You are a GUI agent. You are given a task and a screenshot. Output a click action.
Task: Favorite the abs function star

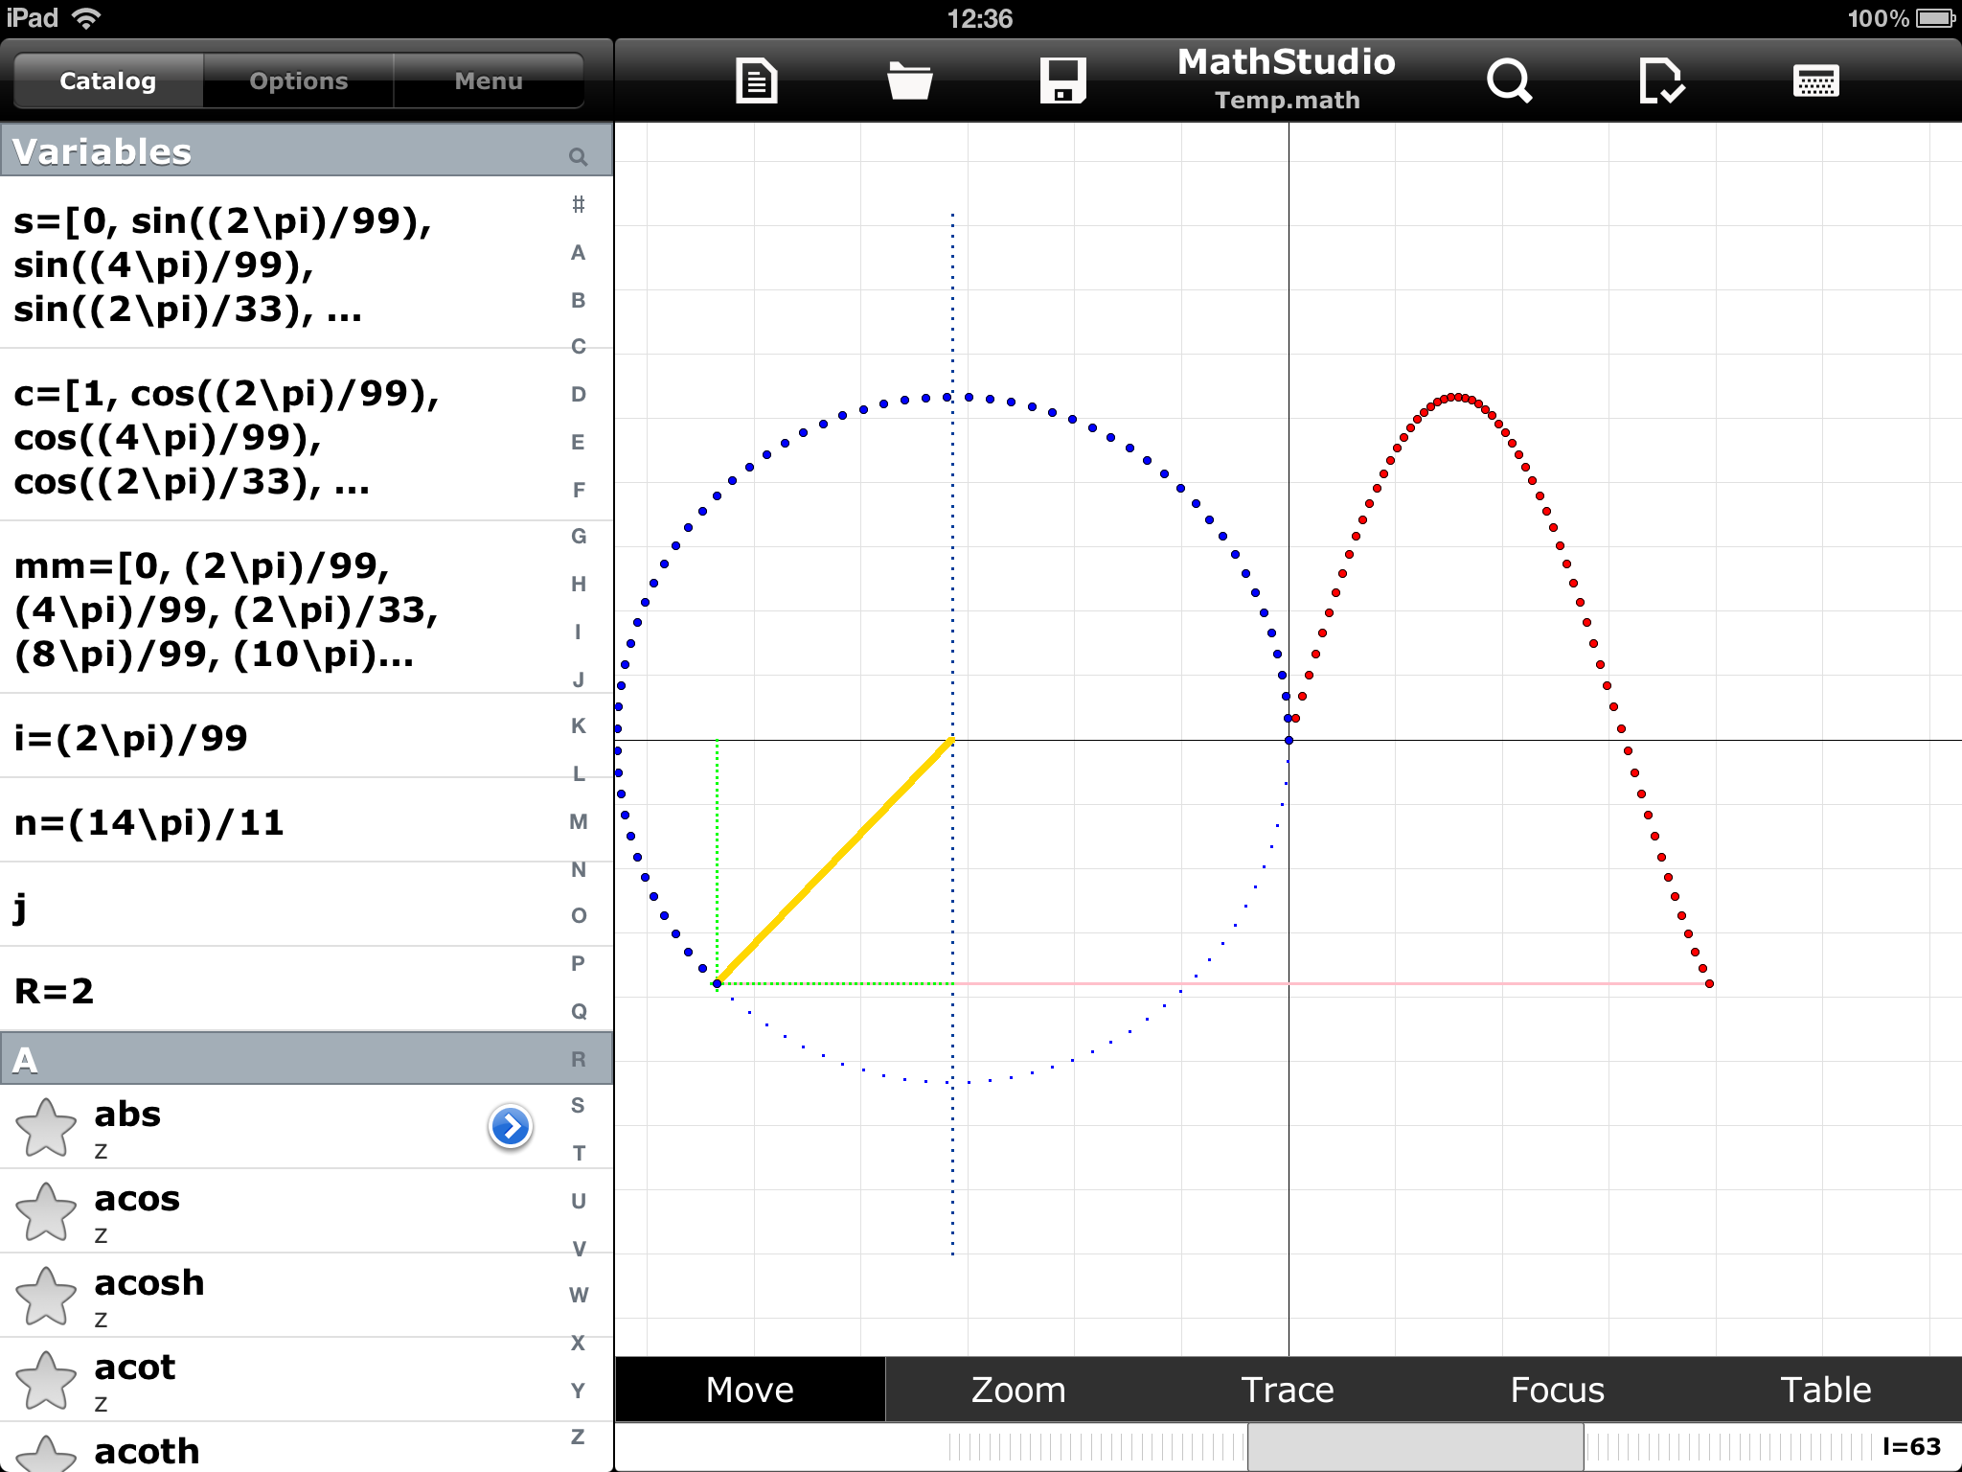(x=46, y=1128)
